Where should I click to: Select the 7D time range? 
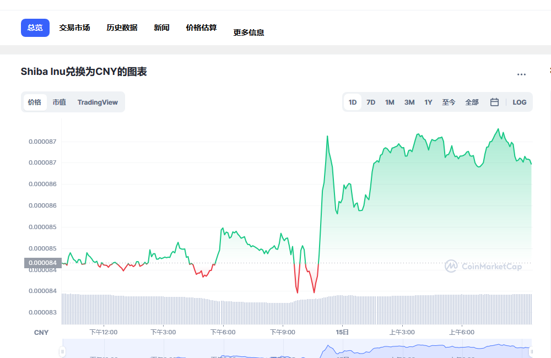[371, 102]
